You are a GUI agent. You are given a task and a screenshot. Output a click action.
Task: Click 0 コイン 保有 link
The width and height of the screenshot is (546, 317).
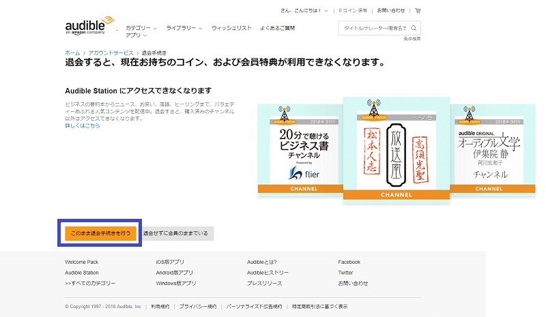(x=353, y=10)
